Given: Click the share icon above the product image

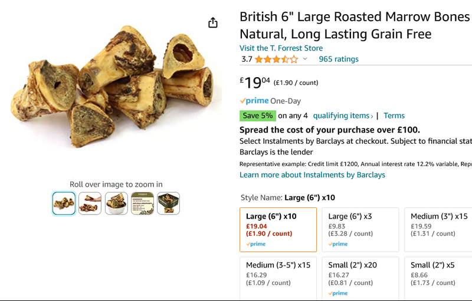Looking at the screenshot, I should coord(213,23).
